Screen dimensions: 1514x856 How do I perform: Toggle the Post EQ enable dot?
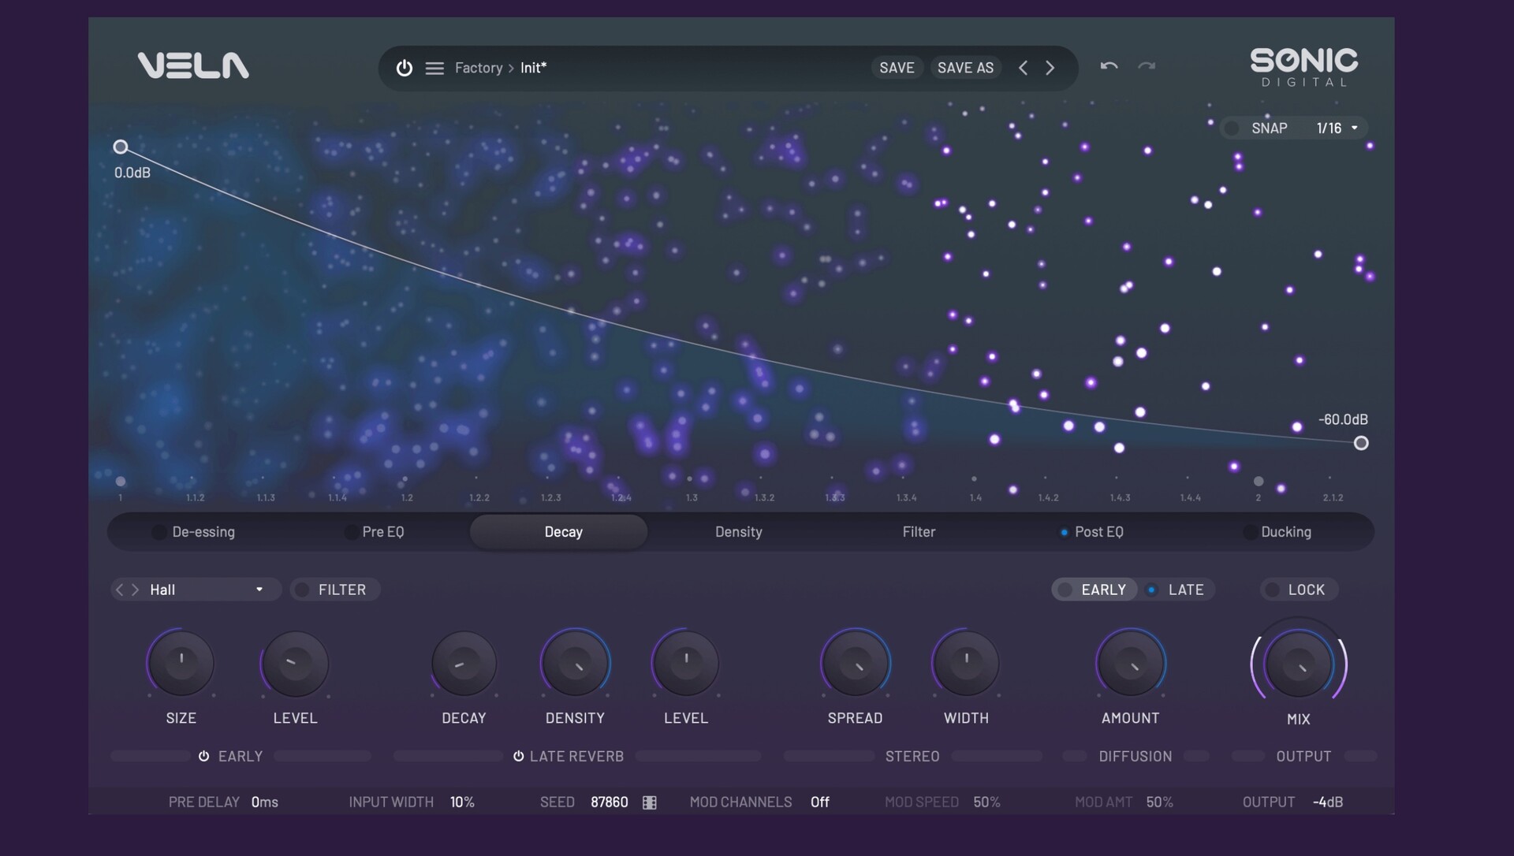coord(1064,533)
